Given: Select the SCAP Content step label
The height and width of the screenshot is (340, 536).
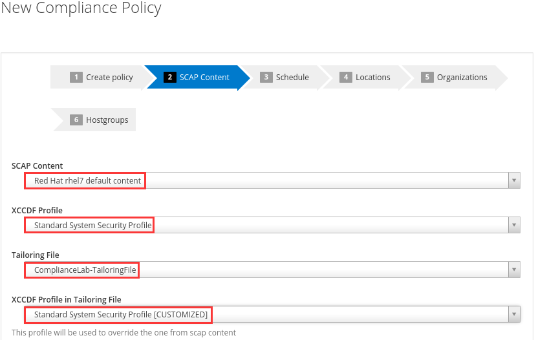Looking at the screenshot, I should tap(204, 78).
